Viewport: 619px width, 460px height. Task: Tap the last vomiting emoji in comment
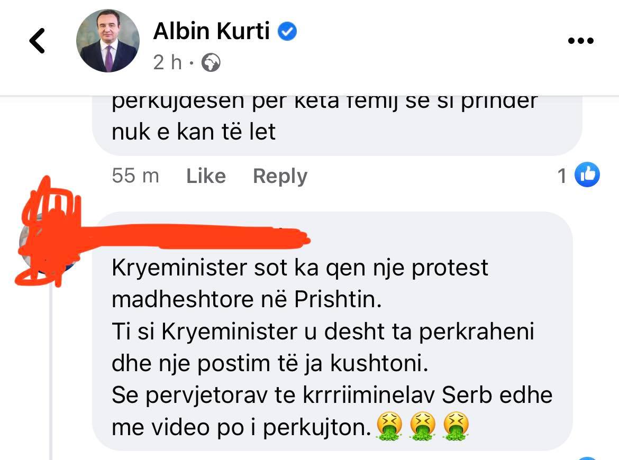457,426
